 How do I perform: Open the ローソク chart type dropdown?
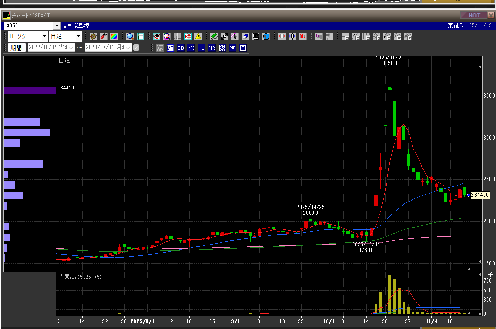[x=27, y=36]
